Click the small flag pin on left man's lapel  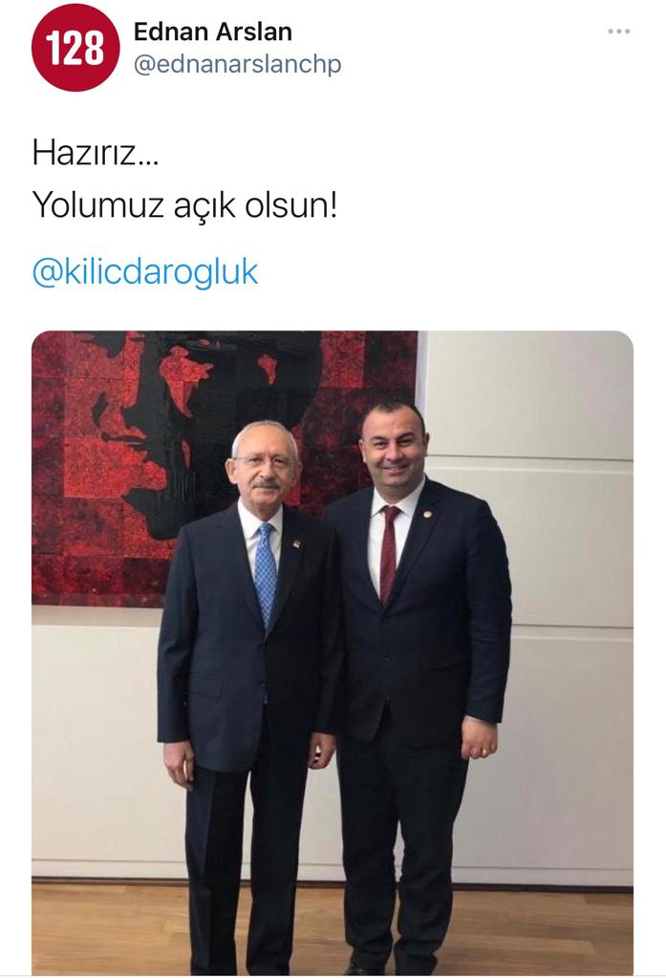pos(296,544)
